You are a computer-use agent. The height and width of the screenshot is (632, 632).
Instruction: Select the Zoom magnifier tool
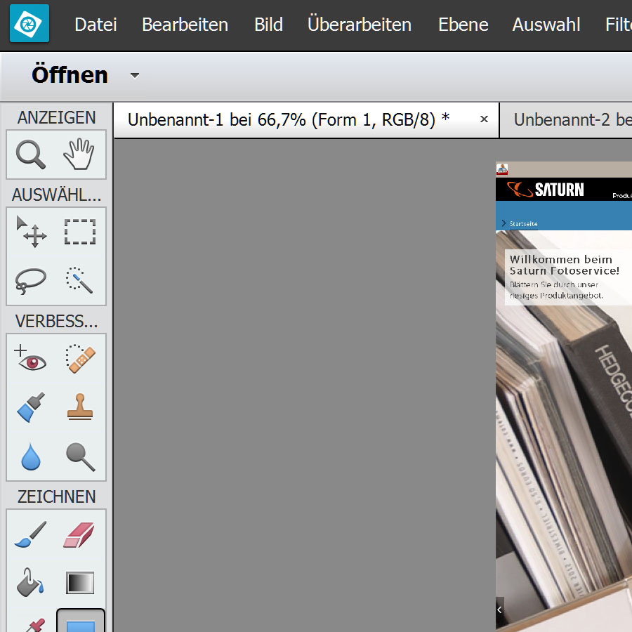click(x=31, y=154)
